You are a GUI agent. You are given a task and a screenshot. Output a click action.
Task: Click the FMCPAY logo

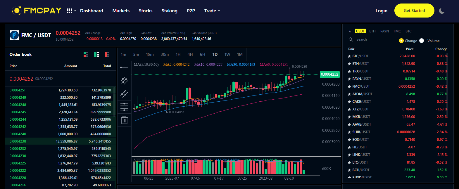37,11
